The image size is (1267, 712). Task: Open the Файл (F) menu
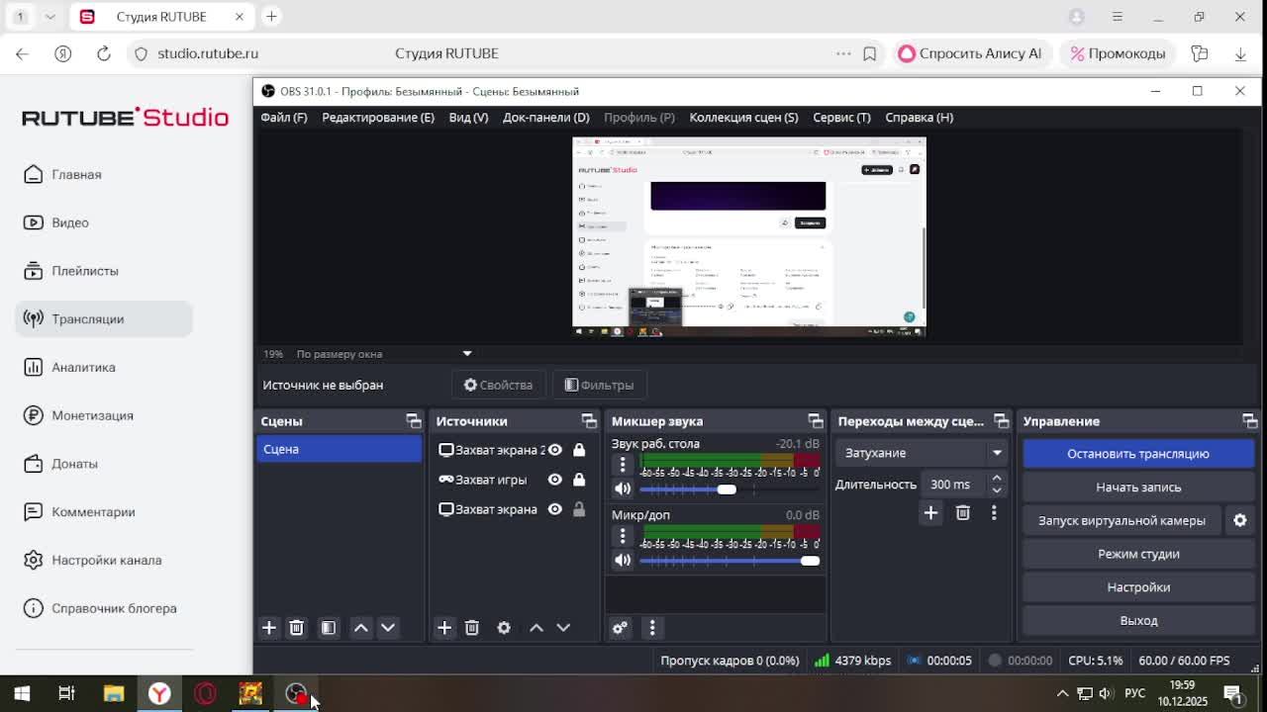pos(284,117)
